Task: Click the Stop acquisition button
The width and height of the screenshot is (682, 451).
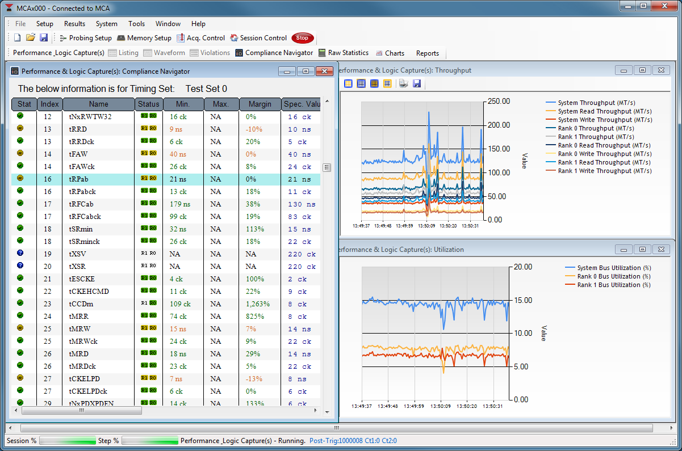Action: [302, 38]
